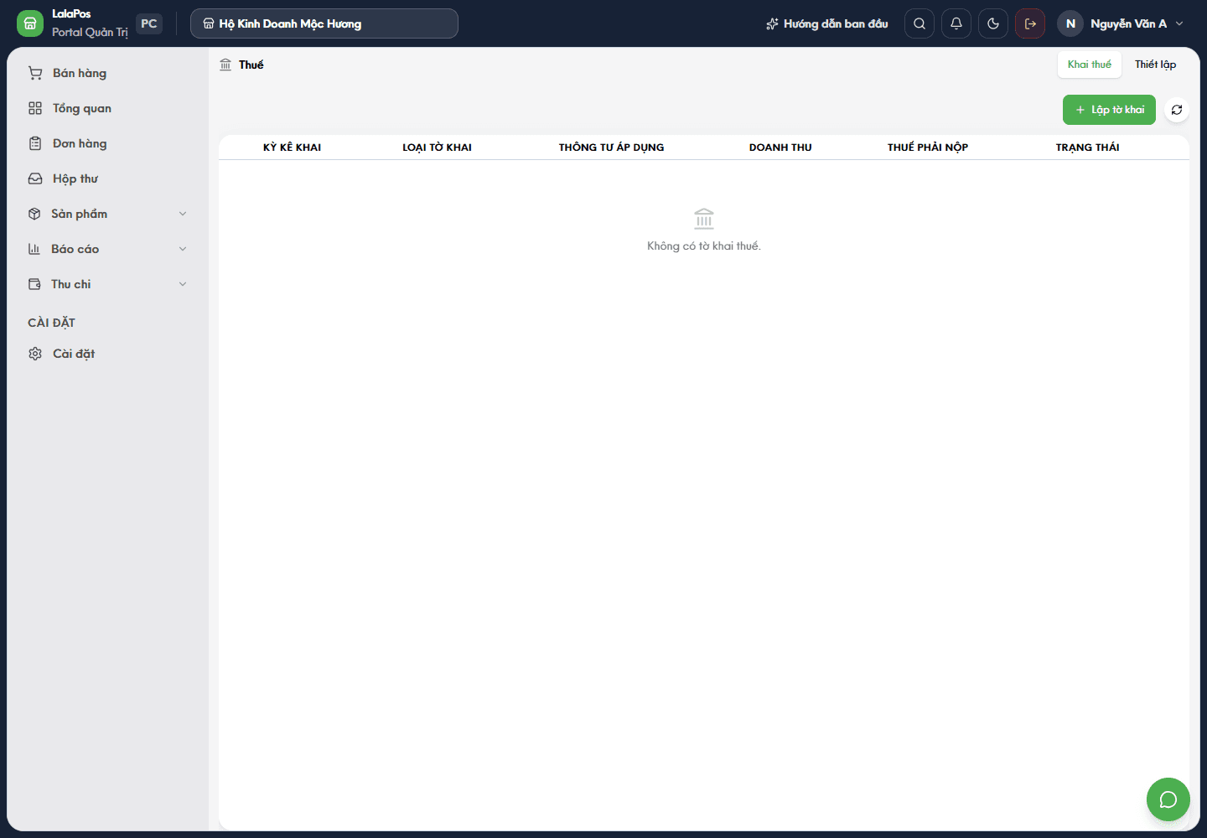Click the Hộ Kinh Doanh Mộc Hương selector
Screen dimensions: 1207x838
(x=324, y=23)
